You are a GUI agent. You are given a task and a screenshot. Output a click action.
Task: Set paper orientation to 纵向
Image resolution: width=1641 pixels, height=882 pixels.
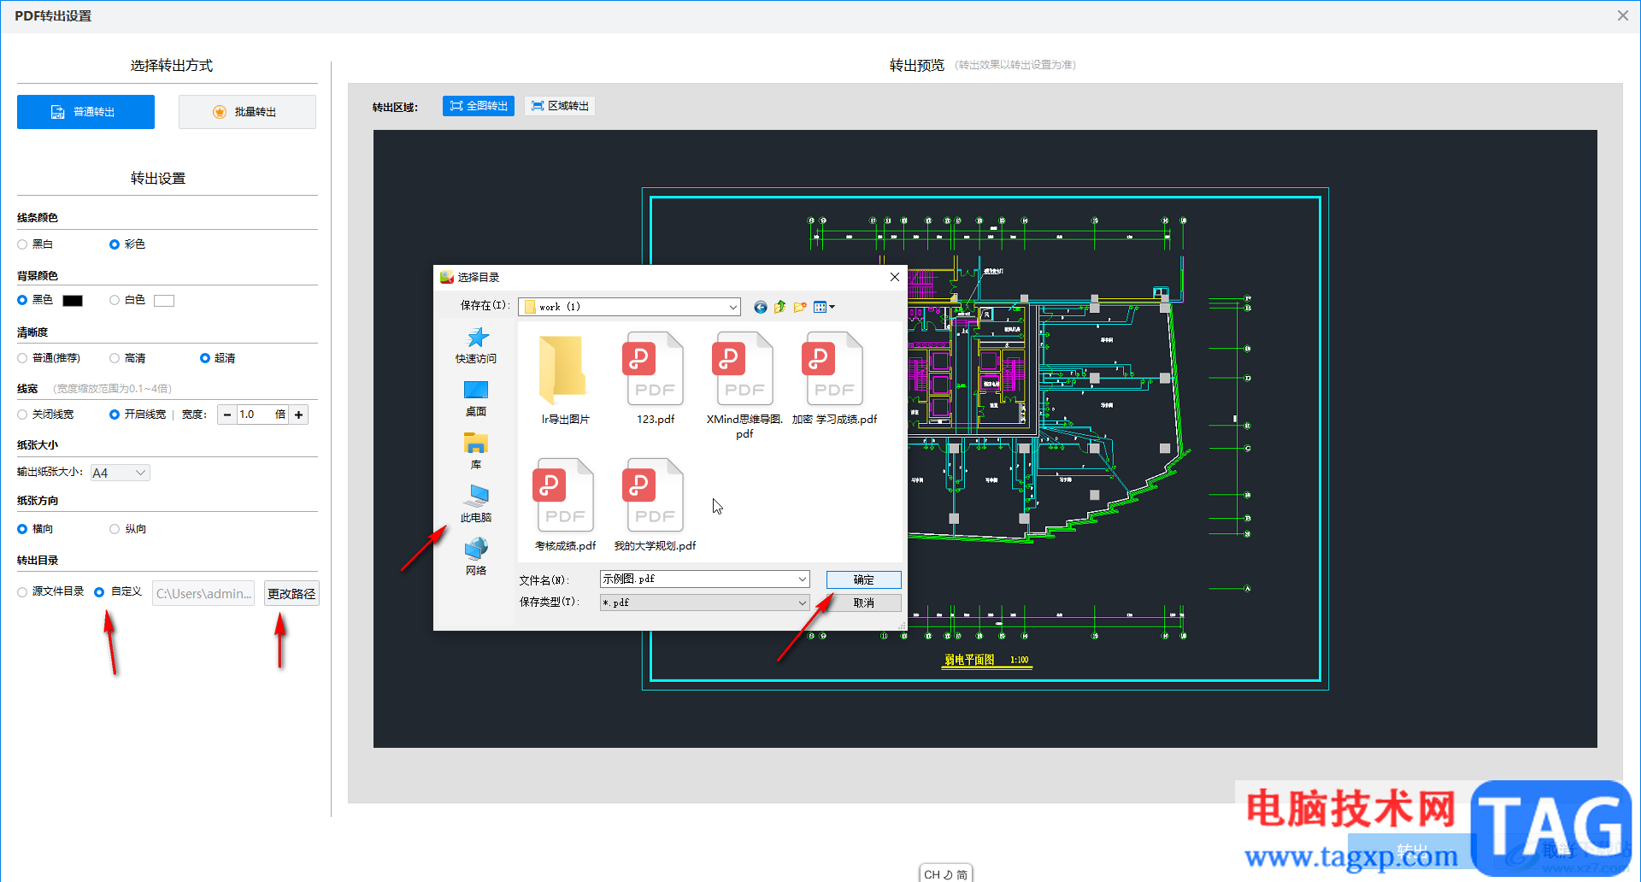(127, 529)
